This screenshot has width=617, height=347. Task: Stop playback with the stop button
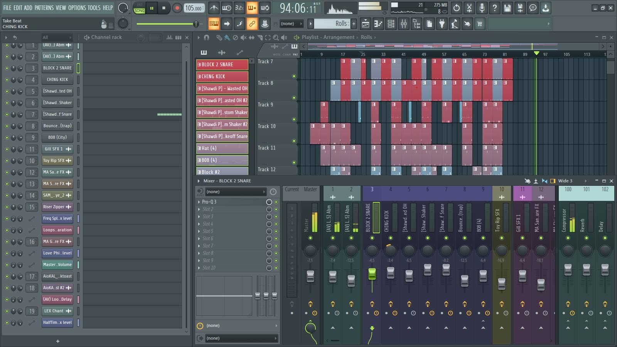pyautogui.click(x=164, y=8)
